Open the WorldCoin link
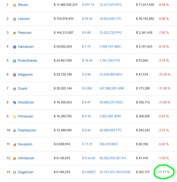This screenshot has height=182, width=177. tap(26, 102)
